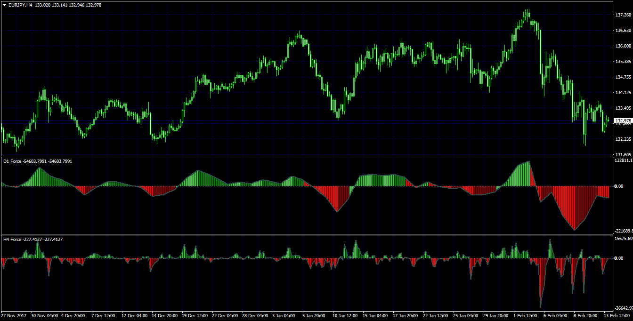Click the D1 Force indicator label

click(x=13, y=161)
